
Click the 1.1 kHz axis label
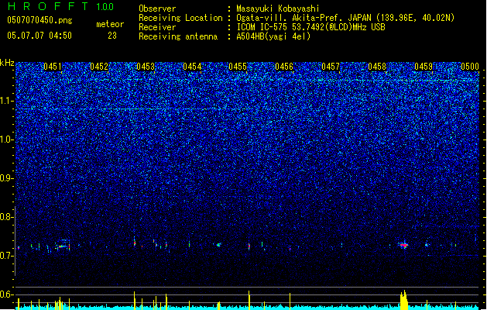(7, 101)
